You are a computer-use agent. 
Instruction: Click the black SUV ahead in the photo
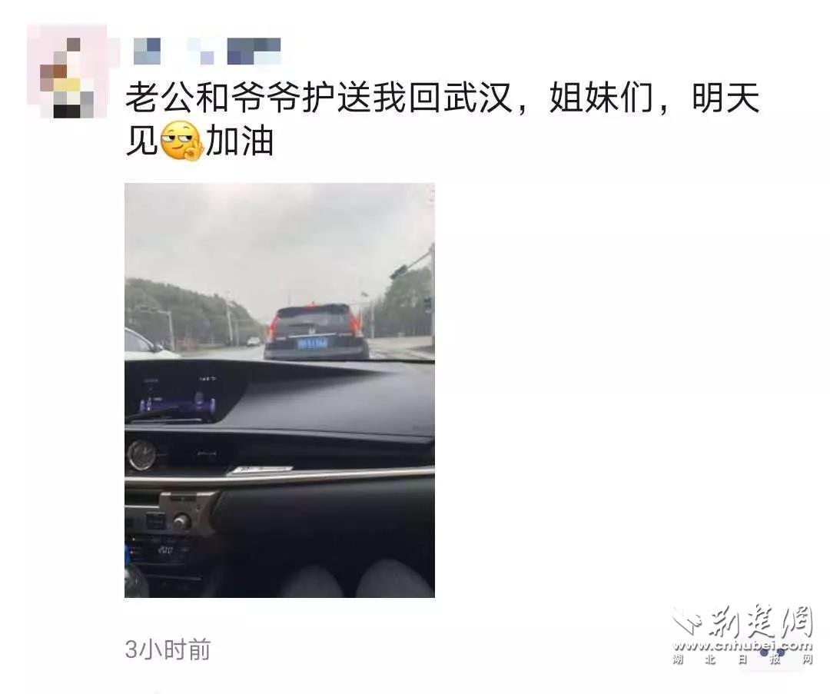(x=316, y=331)
